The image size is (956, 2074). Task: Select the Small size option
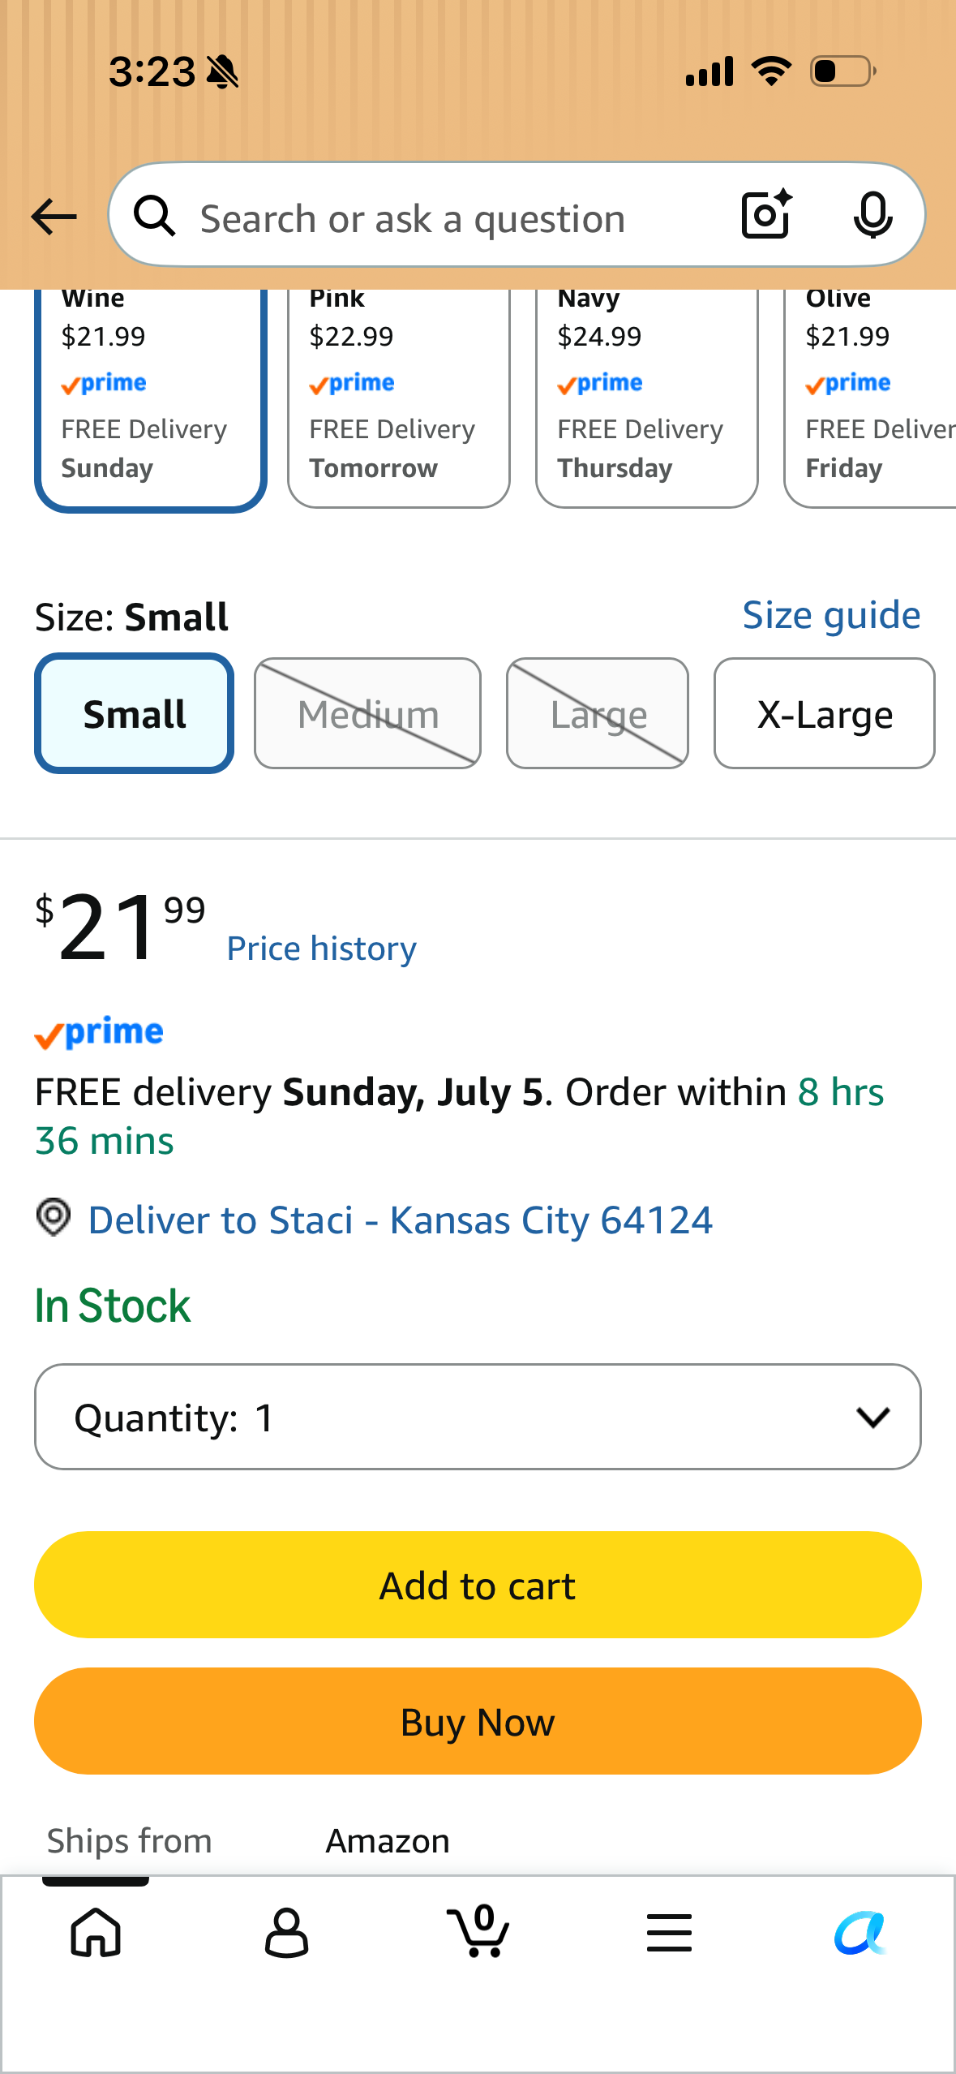click(135, 713)
